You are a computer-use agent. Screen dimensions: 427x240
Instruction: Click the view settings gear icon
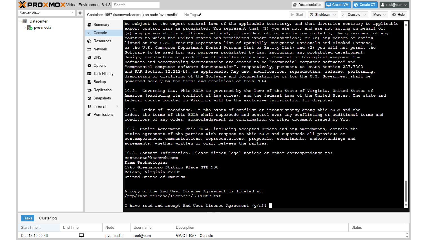click(80, 13)
